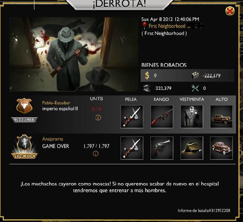Select Anajarama's red car icon
The width and height of the screenshot is (243, 222).
[x=221, y=148]
